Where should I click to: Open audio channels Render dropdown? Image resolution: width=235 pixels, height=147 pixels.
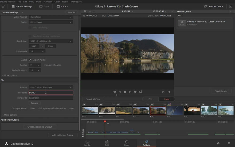point(35,65)
